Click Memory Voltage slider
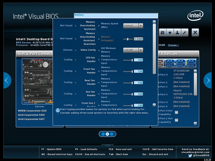215x161 pixels. tap(128, 39)
